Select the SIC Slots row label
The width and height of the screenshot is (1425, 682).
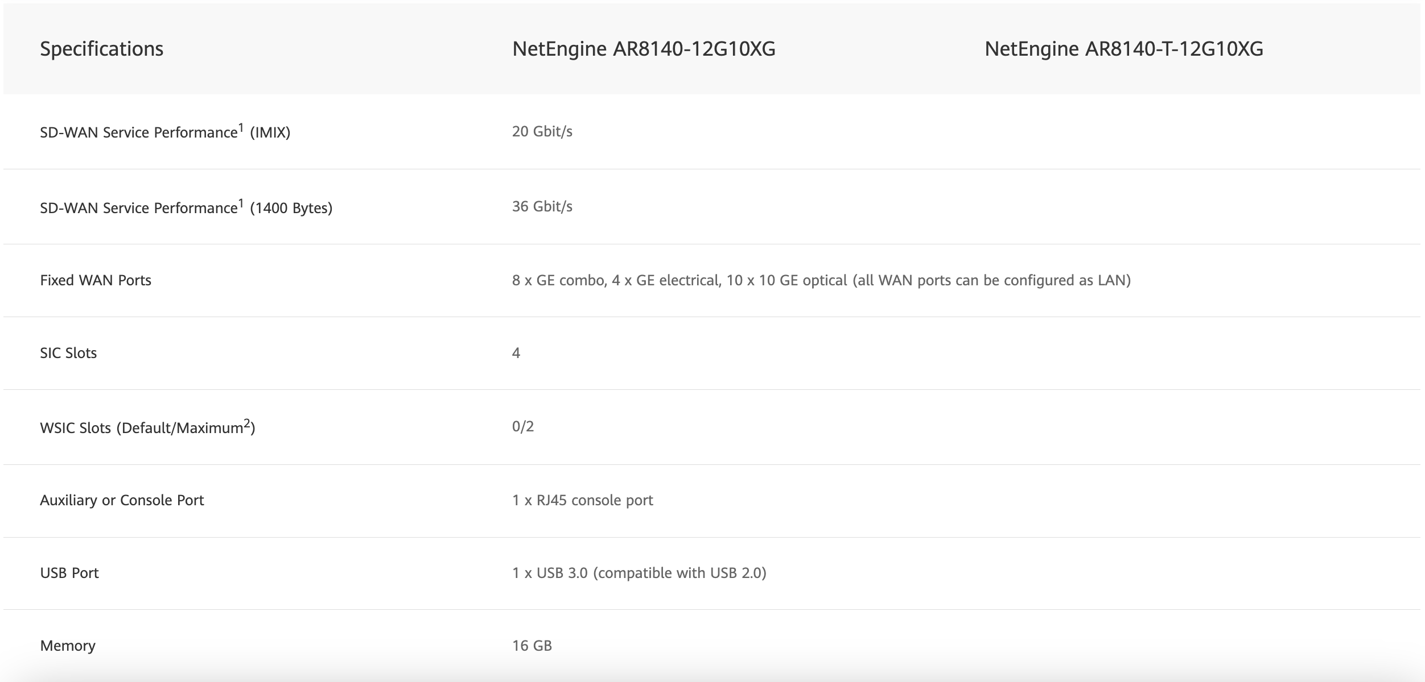[68, 353]
